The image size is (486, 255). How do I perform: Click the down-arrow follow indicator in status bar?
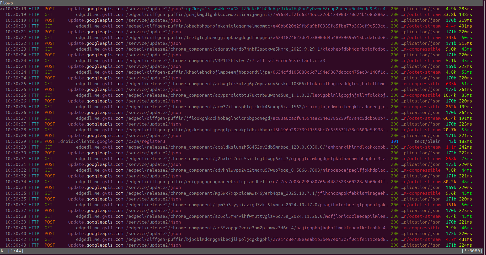[3, 251]
